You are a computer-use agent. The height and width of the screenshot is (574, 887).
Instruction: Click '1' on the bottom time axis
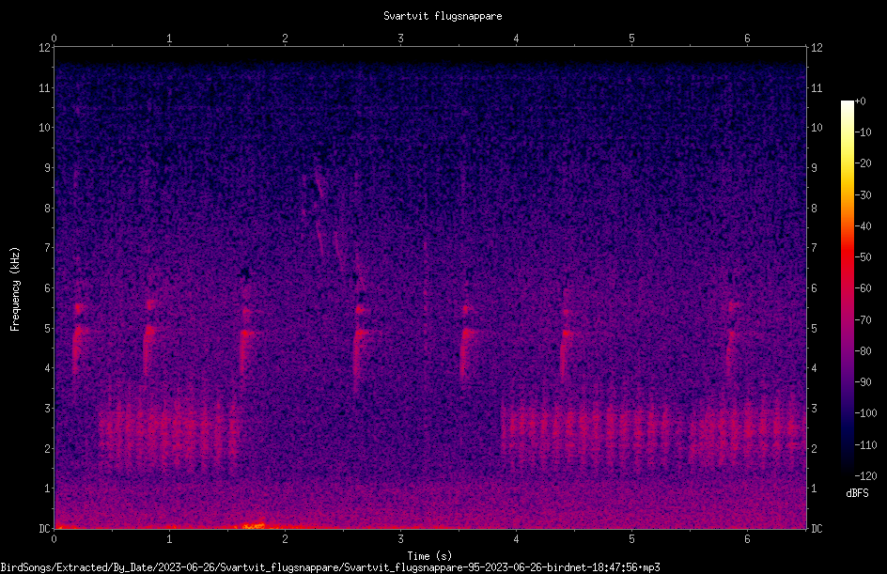click(169, 539)
